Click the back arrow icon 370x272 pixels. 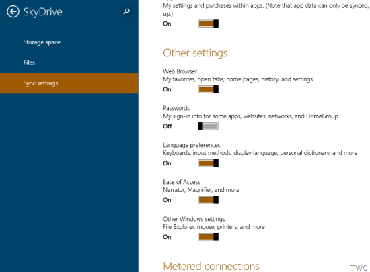tap(13, 11)
